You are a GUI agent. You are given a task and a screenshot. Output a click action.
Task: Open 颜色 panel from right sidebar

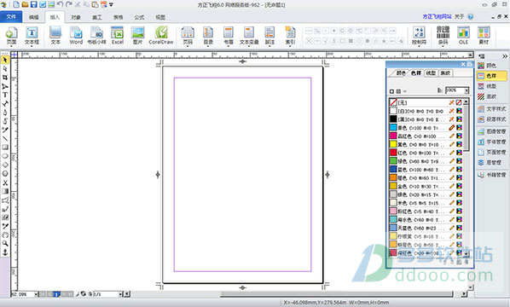491,66
